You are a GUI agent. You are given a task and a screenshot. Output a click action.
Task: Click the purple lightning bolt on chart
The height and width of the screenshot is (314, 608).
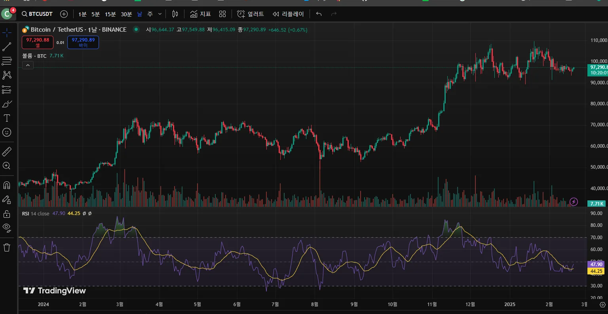point(574,202)
